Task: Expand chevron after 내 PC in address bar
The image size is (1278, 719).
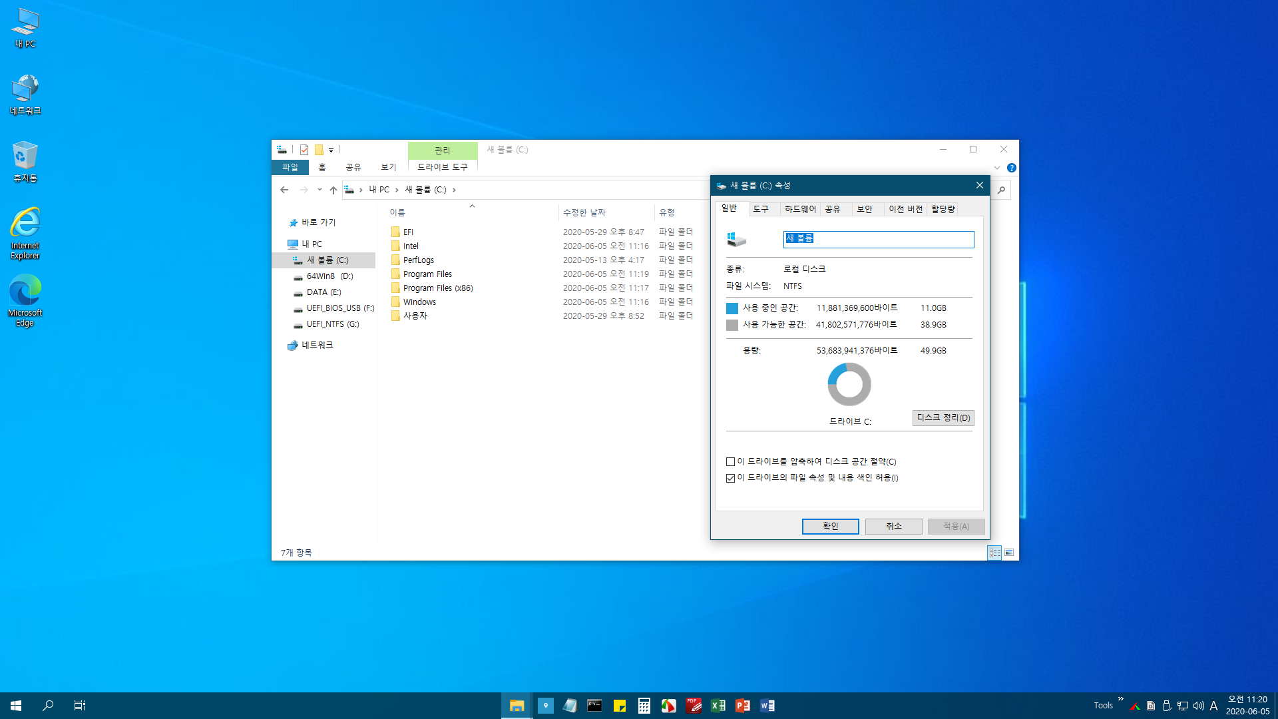Action: click(x=397, y=190)
